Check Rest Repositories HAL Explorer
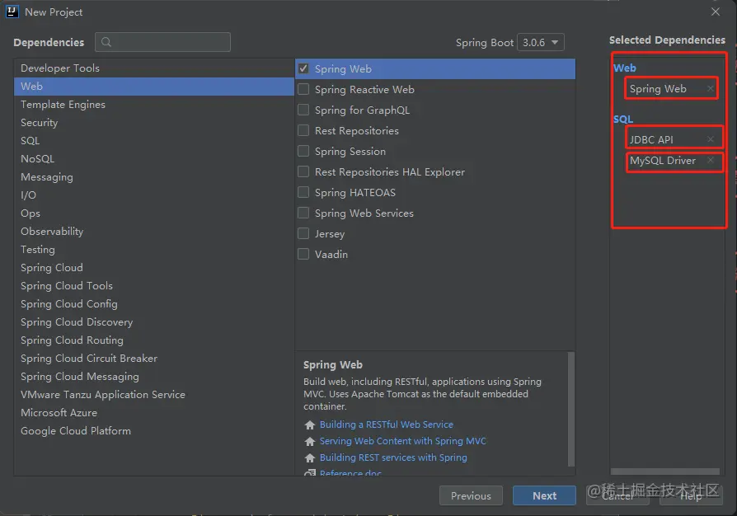737x516 pixels. click(303, 172)
